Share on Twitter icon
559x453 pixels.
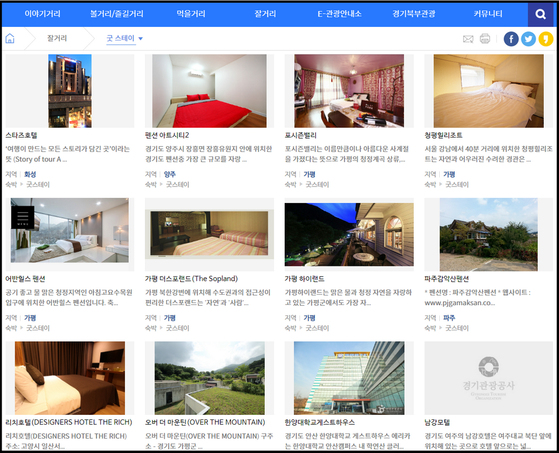pos(528,39)
